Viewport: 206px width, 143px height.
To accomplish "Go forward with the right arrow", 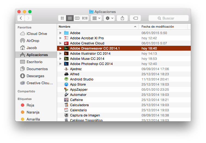I will click(28, 18).
